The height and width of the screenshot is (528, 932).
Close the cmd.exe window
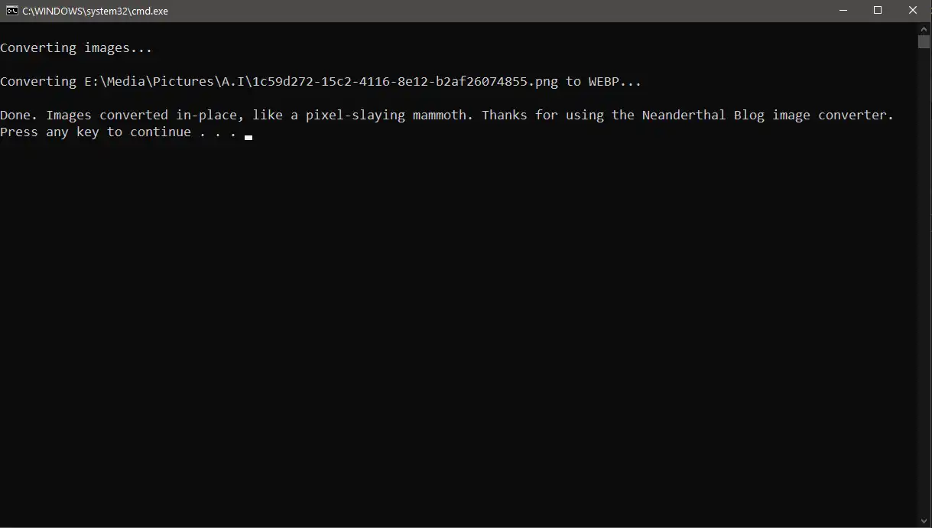(913, 11)
